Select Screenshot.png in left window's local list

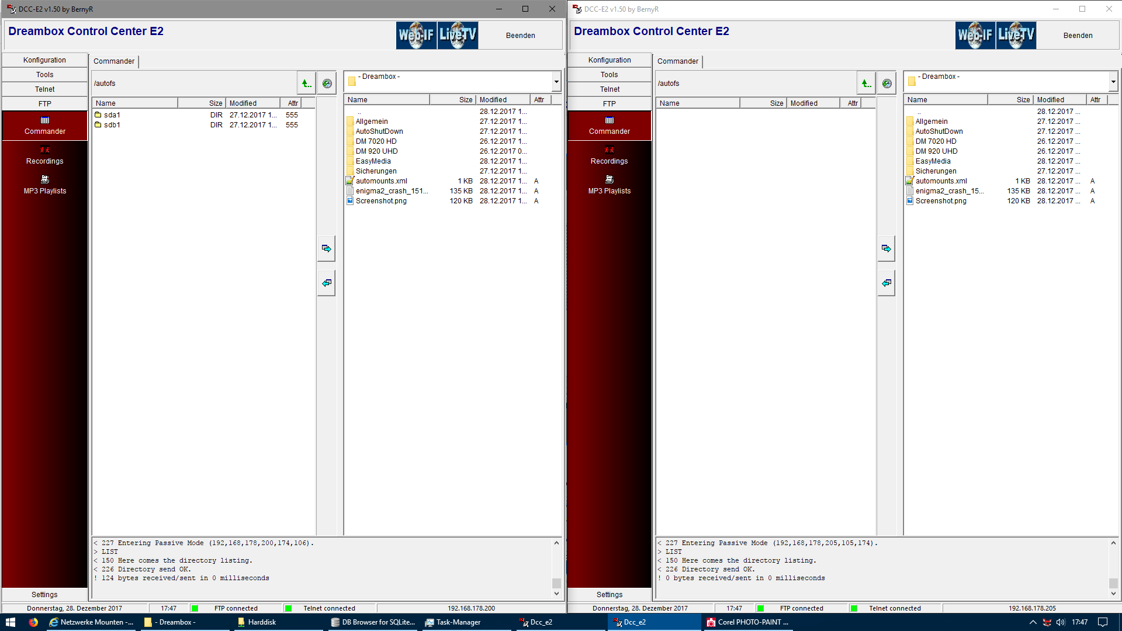(x=381, y=201)
